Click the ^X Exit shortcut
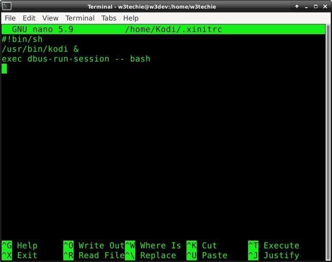332x262 pixels. [20, 255]
